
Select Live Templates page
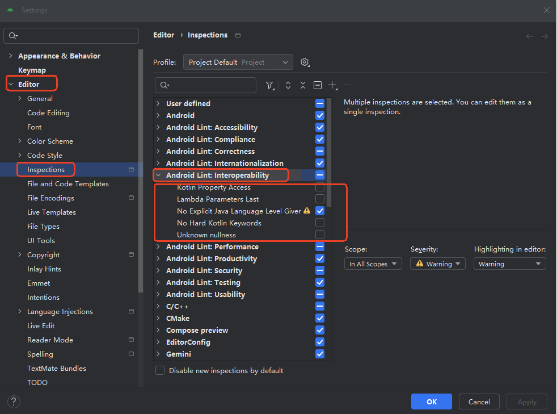(52, 212)
